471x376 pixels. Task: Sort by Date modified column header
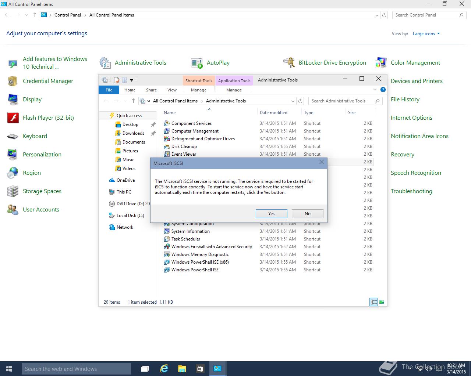click(x=273, y=113)
